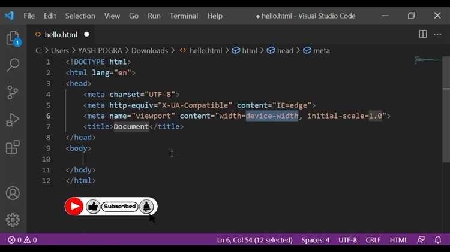This screenshot has height=252, width=450.
Task: Open the Source Control view icon
Action: (x=13, y=92)
